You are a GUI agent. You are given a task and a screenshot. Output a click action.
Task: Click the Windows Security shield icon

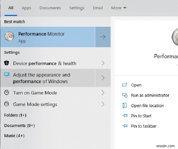(x=7, y=63)
